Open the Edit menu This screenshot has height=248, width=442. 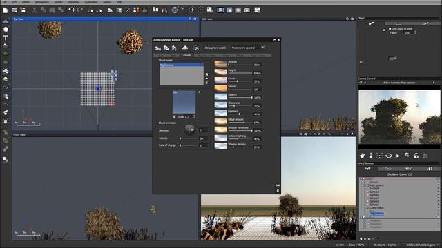[14, 2]
